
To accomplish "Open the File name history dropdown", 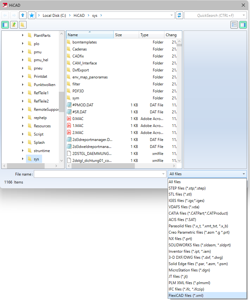I will [x=163, y=174].
